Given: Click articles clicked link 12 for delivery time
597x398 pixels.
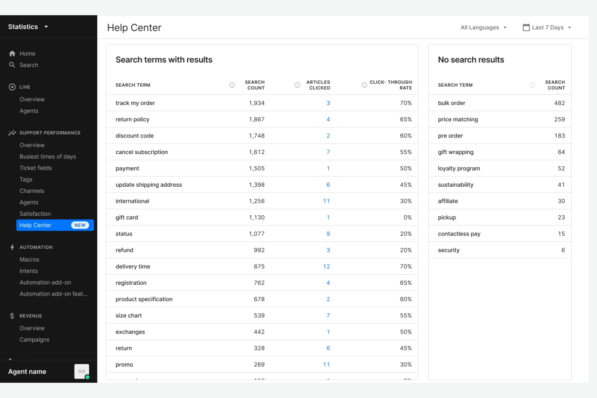Looking at the screenshot, I should pyautogui.click(x=327, y=267).
